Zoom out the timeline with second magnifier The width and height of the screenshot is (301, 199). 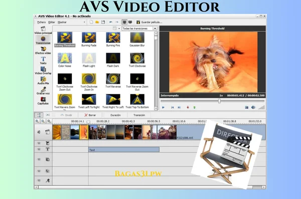point(43,121)
